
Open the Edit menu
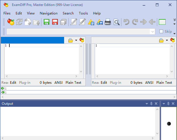pos(19,13)
